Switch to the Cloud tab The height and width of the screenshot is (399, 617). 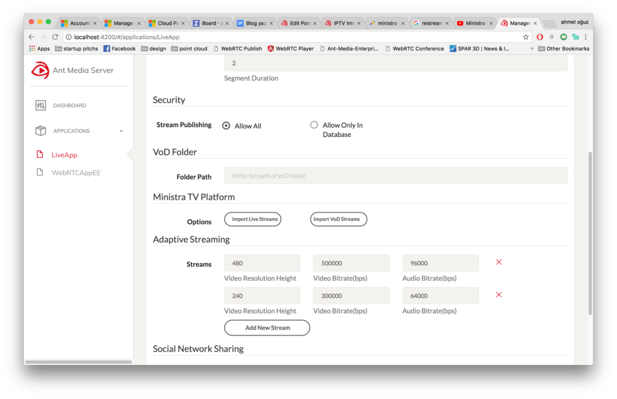[167, 24]
